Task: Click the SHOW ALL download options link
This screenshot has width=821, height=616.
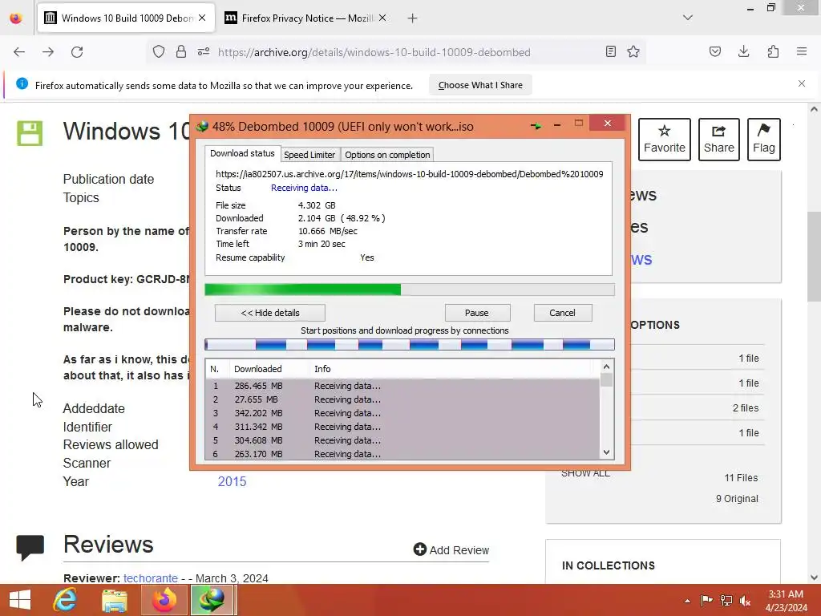Action: (x=585, y=473)
